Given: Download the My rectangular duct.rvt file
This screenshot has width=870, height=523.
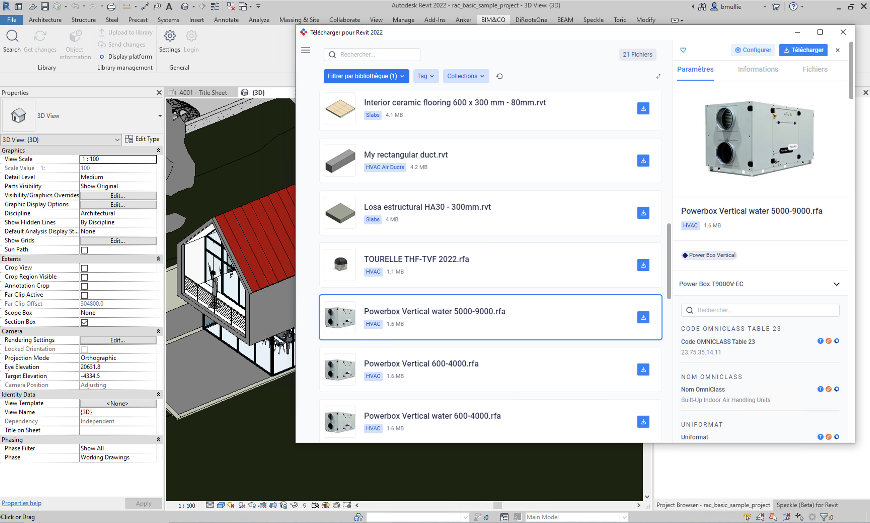Looking at the screenshot, I should [x=643, y=161].
